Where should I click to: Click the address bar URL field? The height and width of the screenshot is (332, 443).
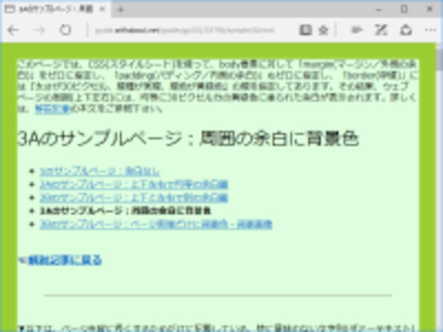coord(185,30)
